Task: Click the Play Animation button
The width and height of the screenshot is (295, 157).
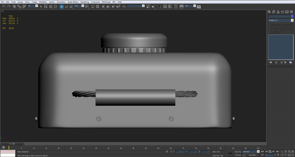Action: pyautogui.click(x=270, y=152)
